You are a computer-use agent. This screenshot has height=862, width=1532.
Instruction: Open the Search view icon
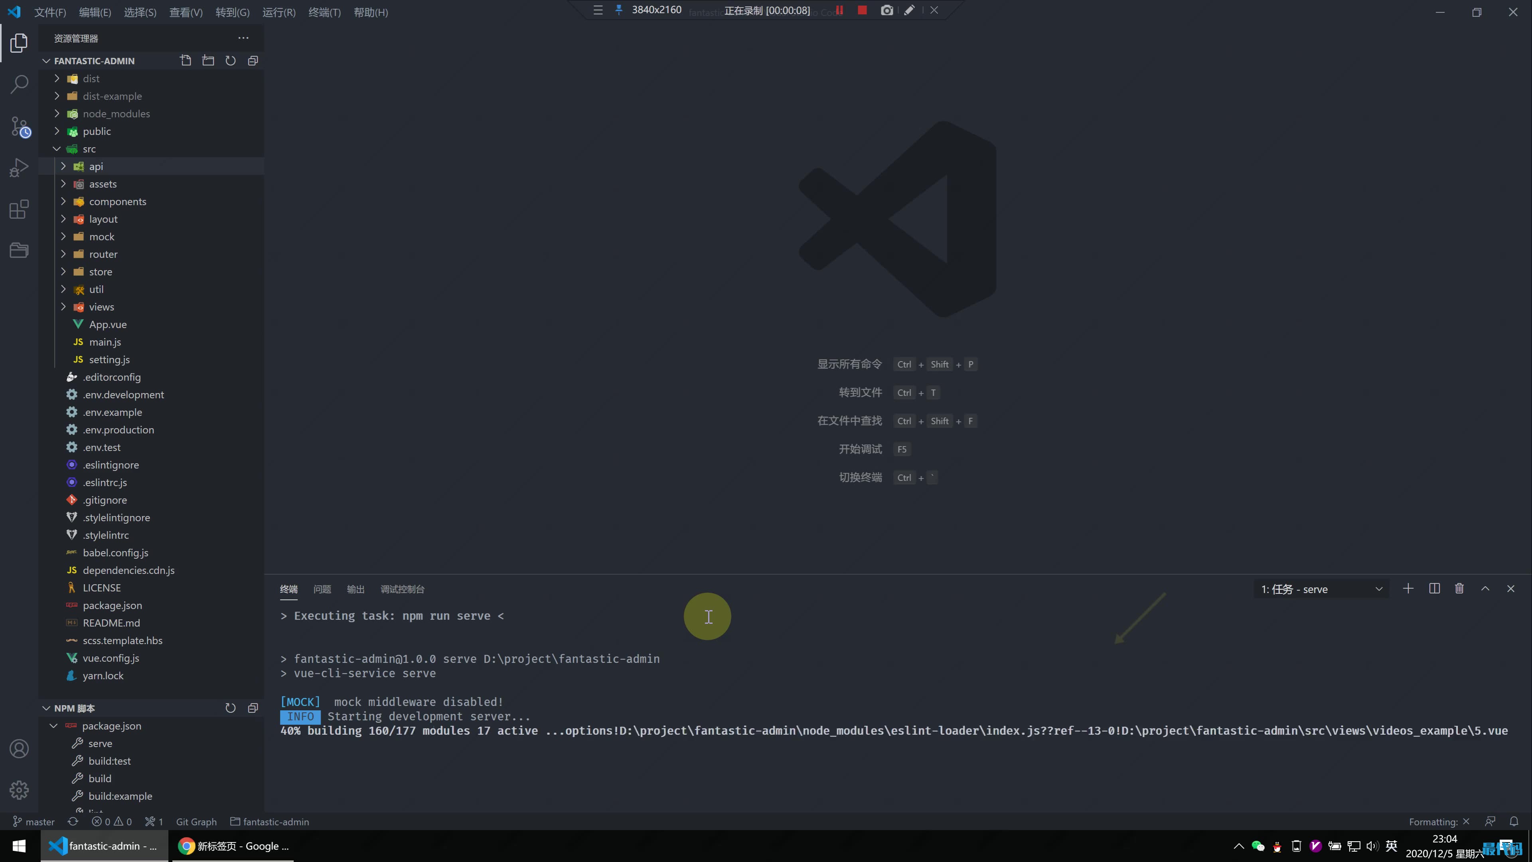19,85
